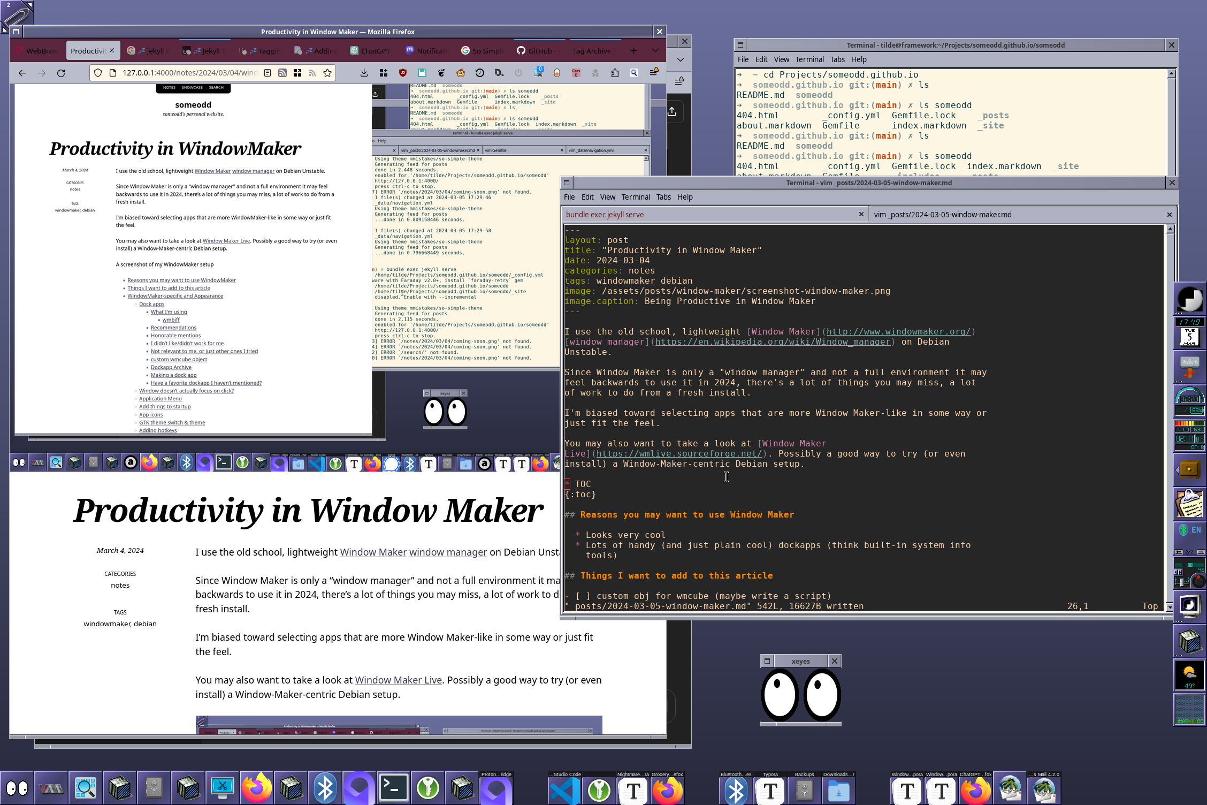Open the Firefox hamburger application menu

[654, 72]
